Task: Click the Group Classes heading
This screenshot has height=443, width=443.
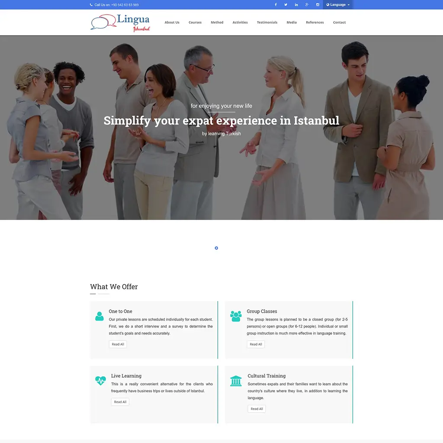Action: click(x=262, y=311)
